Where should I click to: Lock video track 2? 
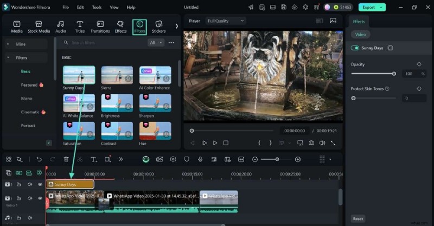coord(19,184)
